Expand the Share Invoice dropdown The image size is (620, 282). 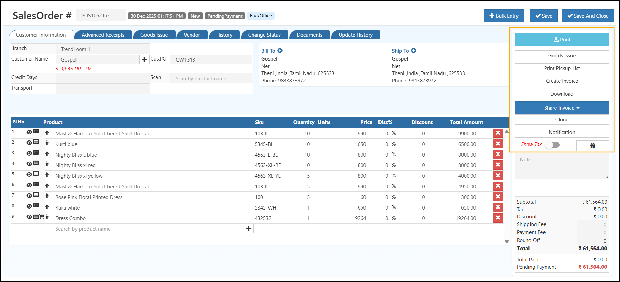[x=562, y=108]
